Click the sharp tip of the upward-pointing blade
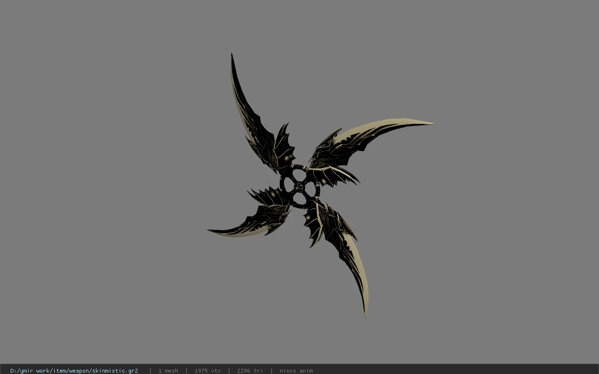The image size is (599, 374). [x=232, y=55]
